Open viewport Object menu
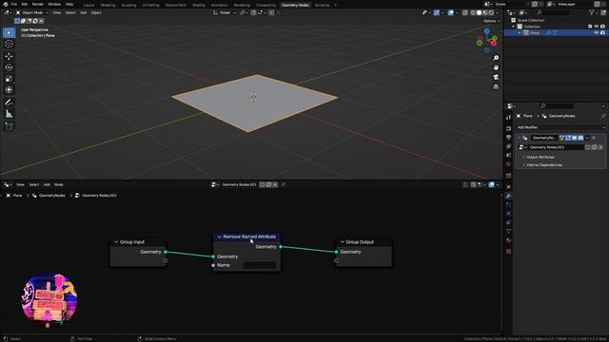The height and width of the screenshot is (342, 609). [x=96, y=12]
